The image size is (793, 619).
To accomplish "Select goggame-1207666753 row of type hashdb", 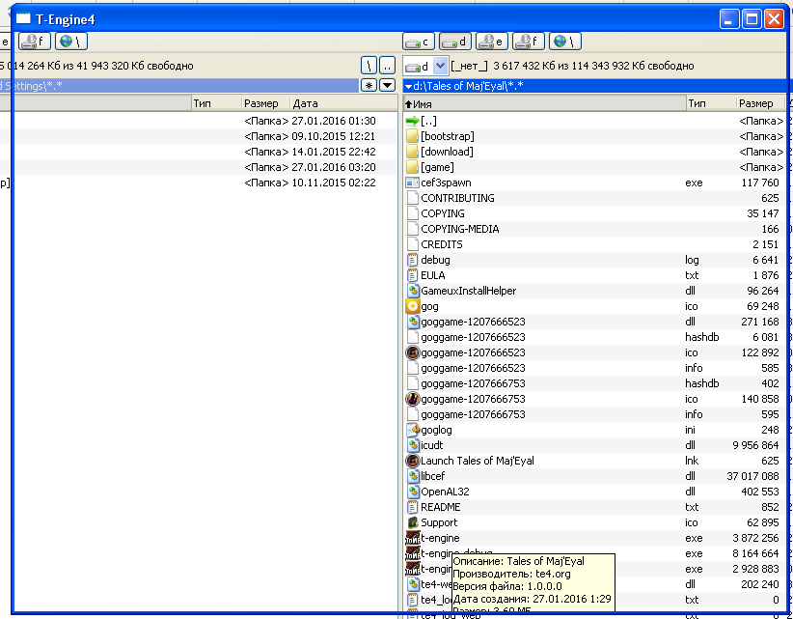I will 594,383.
